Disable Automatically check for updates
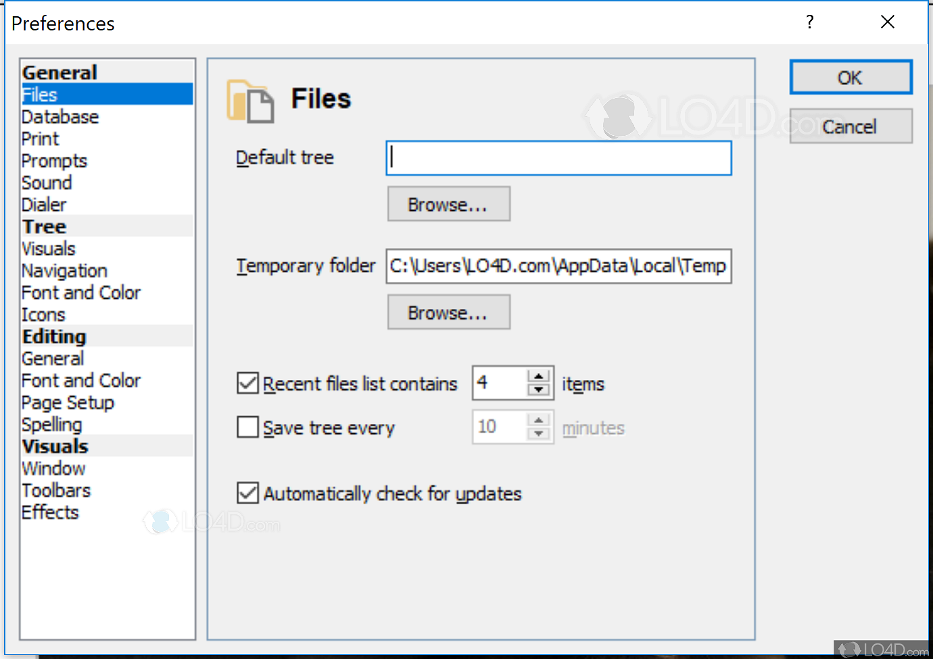This screenshot has width=933, height=659. pos(247,493)
